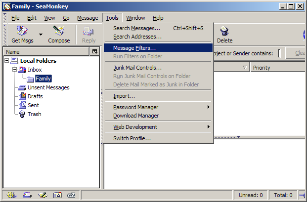Click the column picker icon beside Name
Screen dimensions: 307x202
tap(94, 52)
